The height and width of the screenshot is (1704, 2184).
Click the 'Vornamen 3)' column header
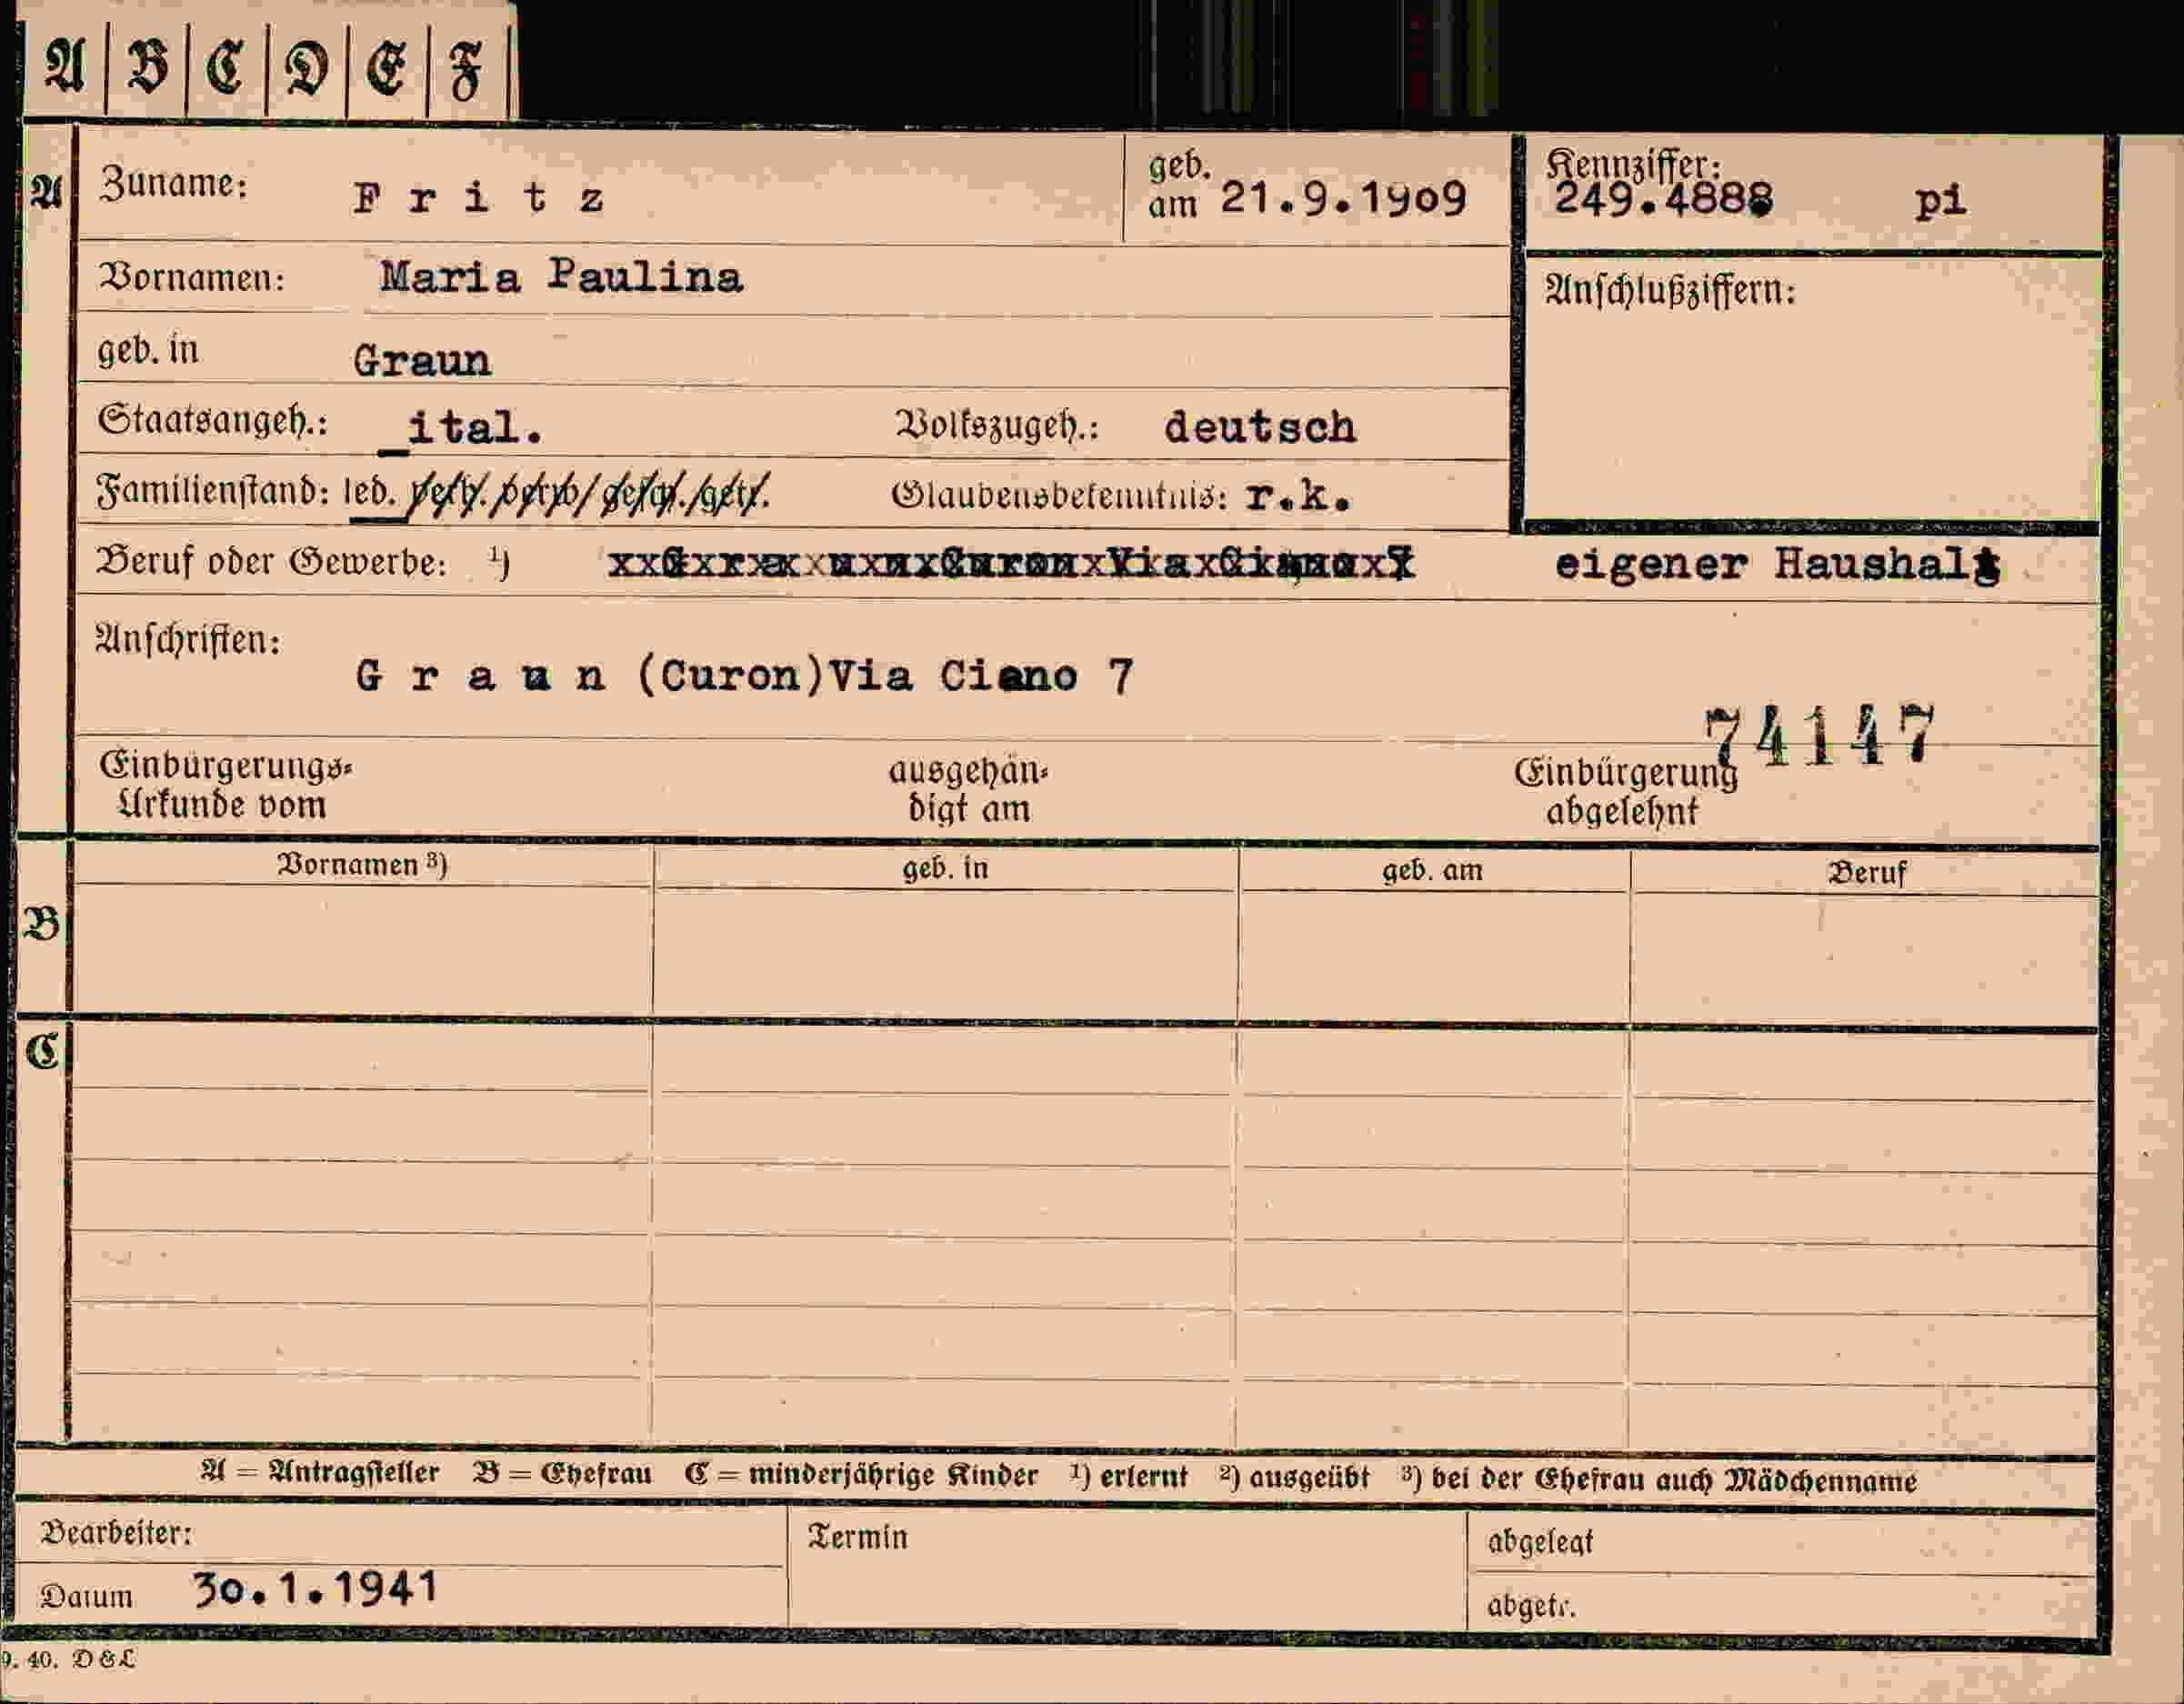[362, 864]
